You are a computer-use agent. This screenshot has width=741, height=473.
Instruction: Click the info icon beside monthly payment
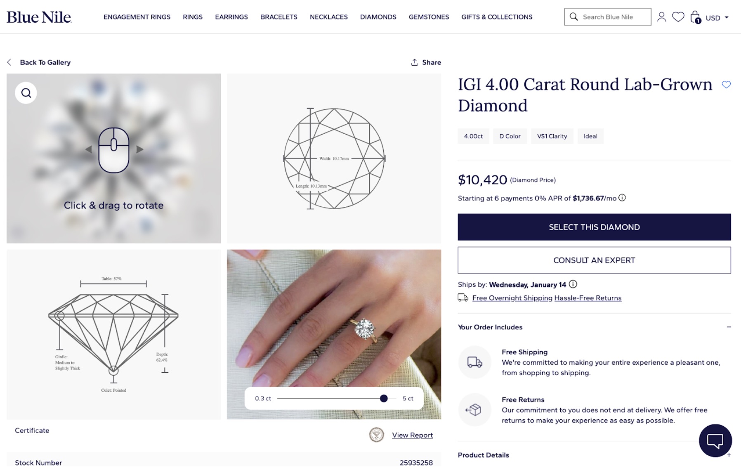point(622,198)
